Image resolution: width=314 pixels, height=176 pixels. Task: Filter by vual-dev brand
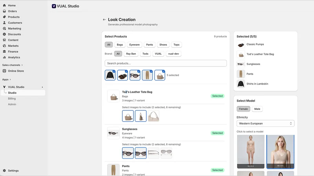[173, 54]
